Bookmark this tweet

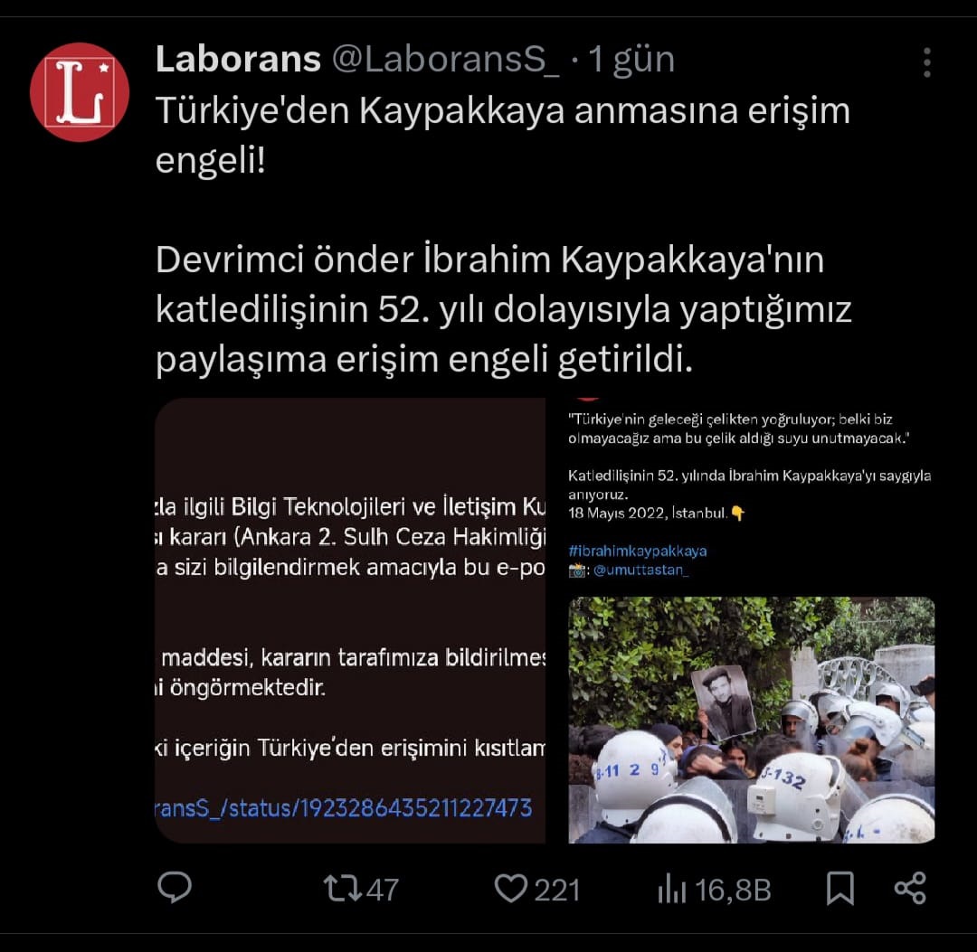839,888
